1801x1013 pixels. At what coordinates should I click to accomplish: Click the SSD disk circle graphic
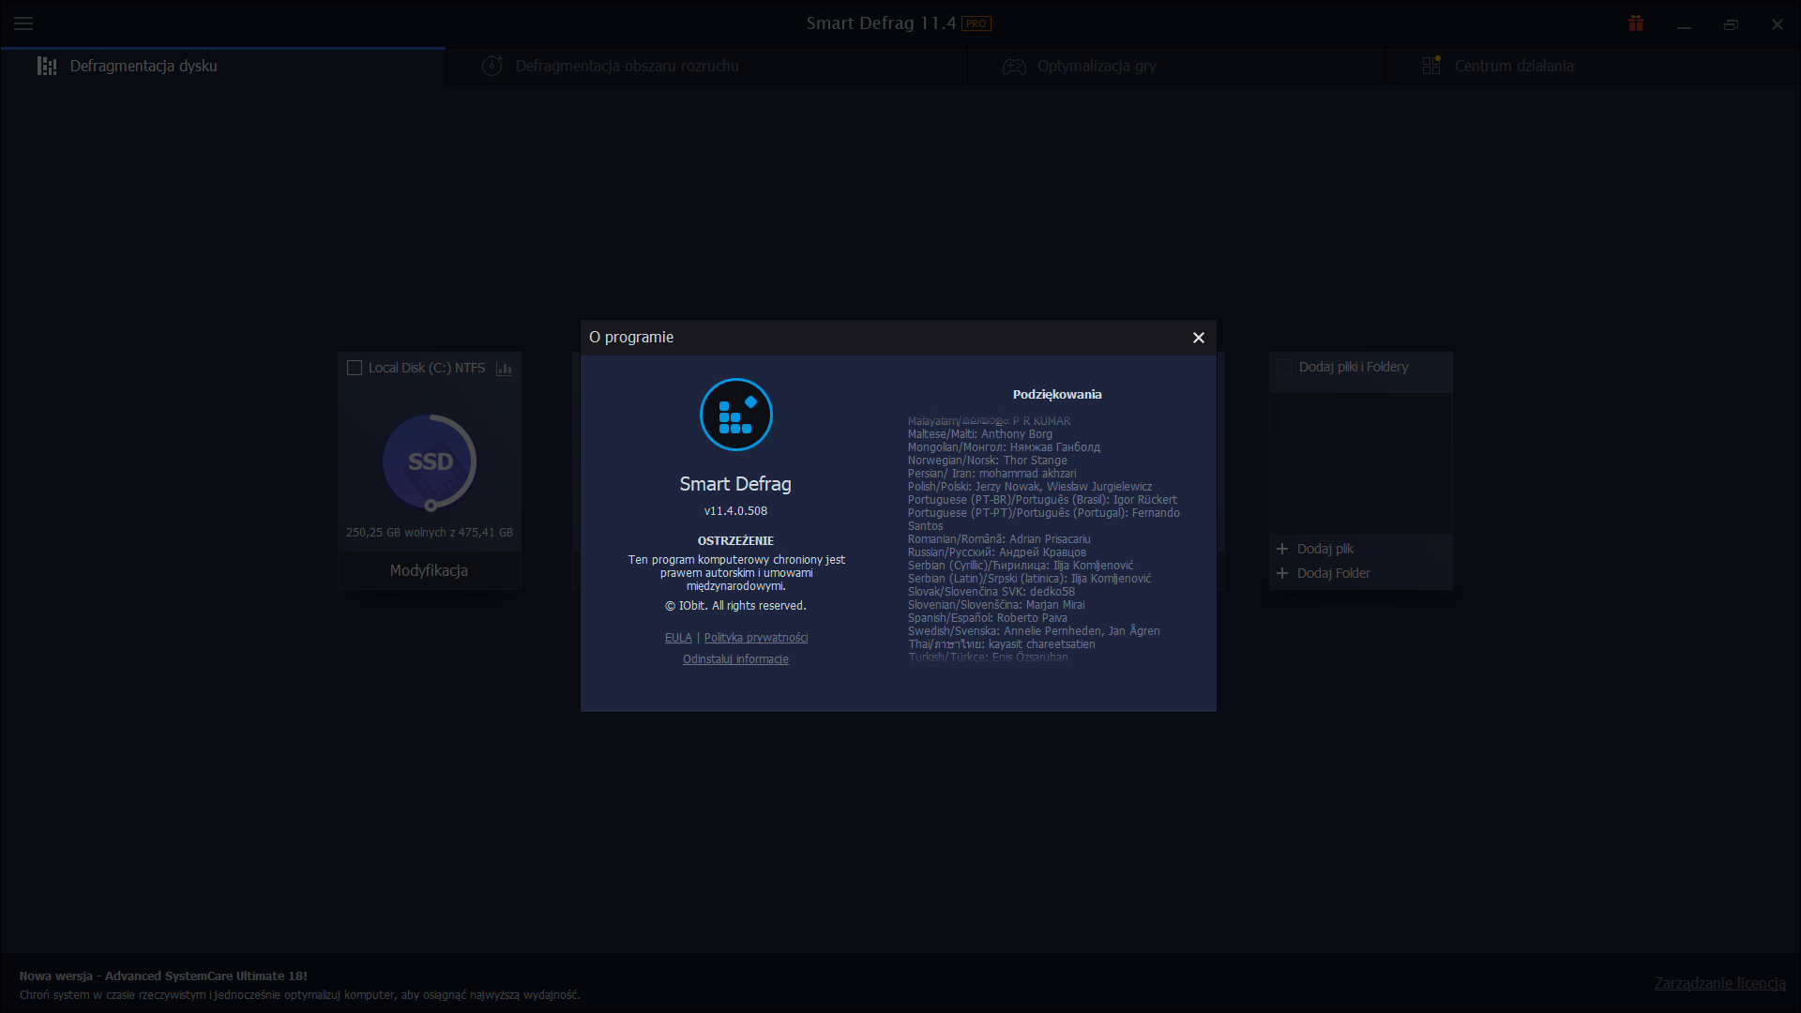tap(430, 462)
